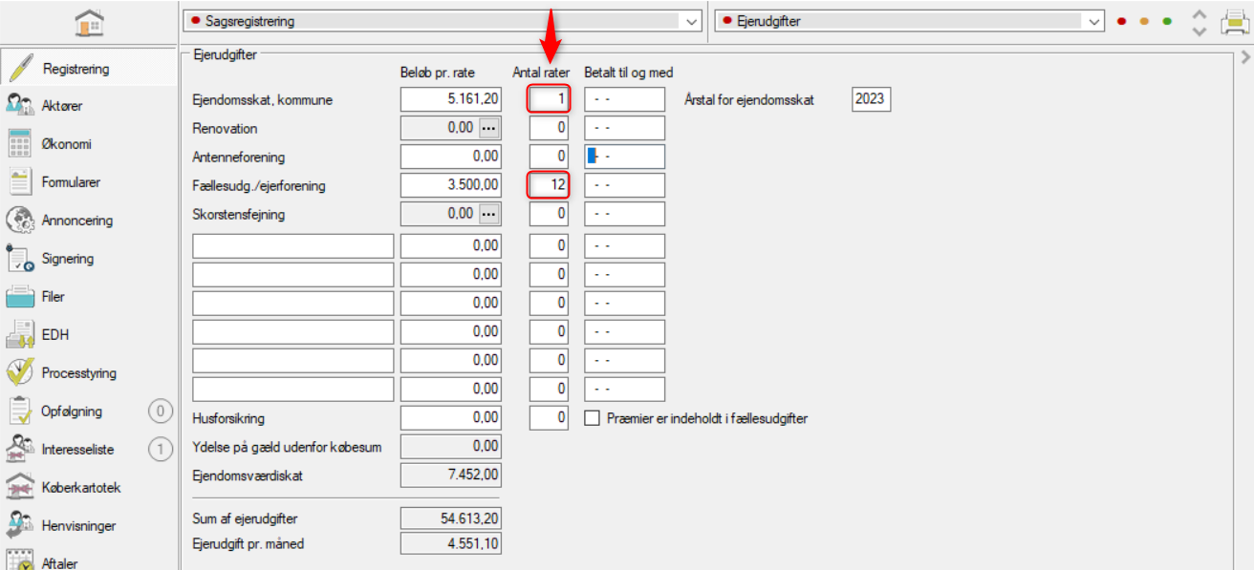Open the Aktører people icon
Viewport: 1254px width, 570px height.
20,106
